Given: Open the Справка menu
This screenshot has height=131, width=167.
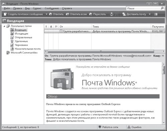Looking at the screenshot, I should (x=67, y=8).
